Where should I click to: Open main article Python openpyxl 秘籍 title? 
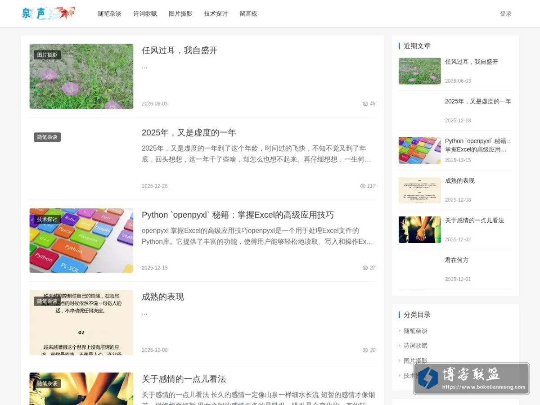[238, 215]
